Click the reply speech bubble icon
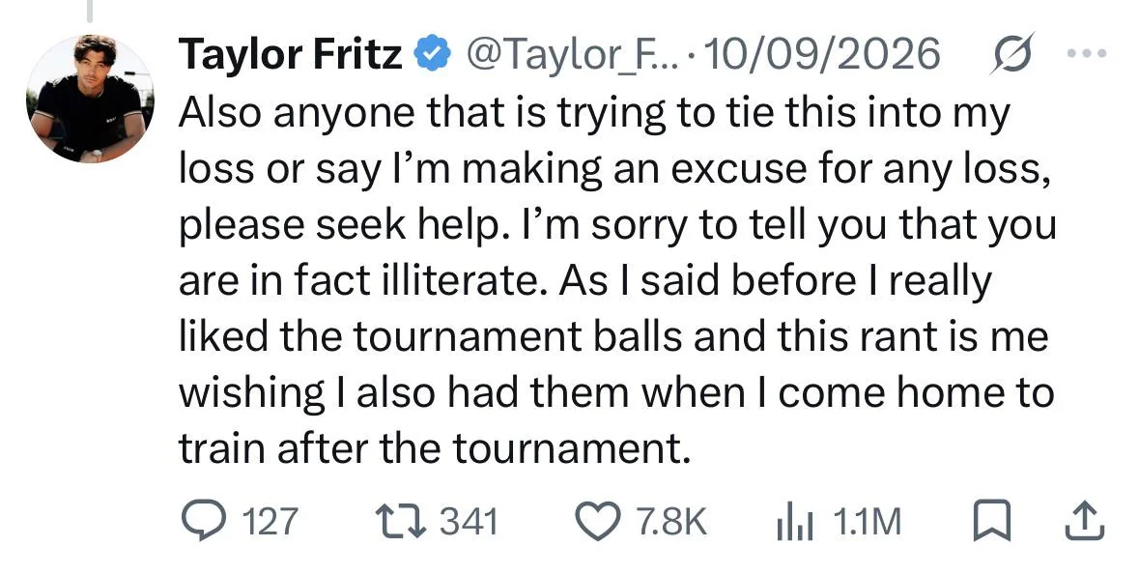Screen dimensions: 1139x575 203,521
